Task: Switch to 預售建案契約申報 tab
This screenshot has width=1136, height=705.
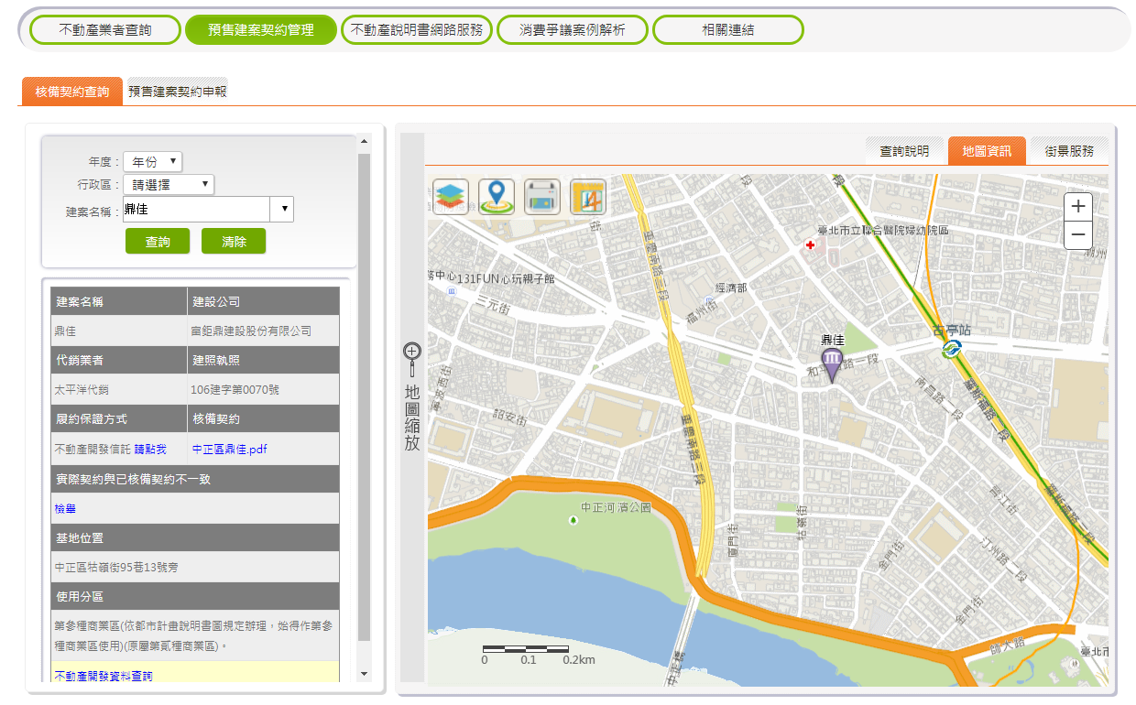Action: [x=178, y=92]
